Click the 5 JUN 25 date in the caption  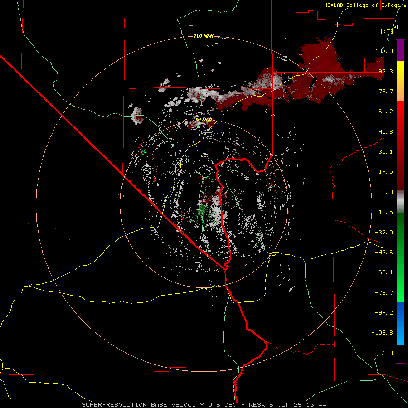286,405
